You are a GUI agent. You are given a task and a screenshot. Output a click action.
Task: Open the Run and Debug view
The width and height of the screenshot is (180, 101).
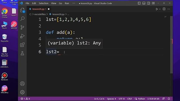click(22, 36)
